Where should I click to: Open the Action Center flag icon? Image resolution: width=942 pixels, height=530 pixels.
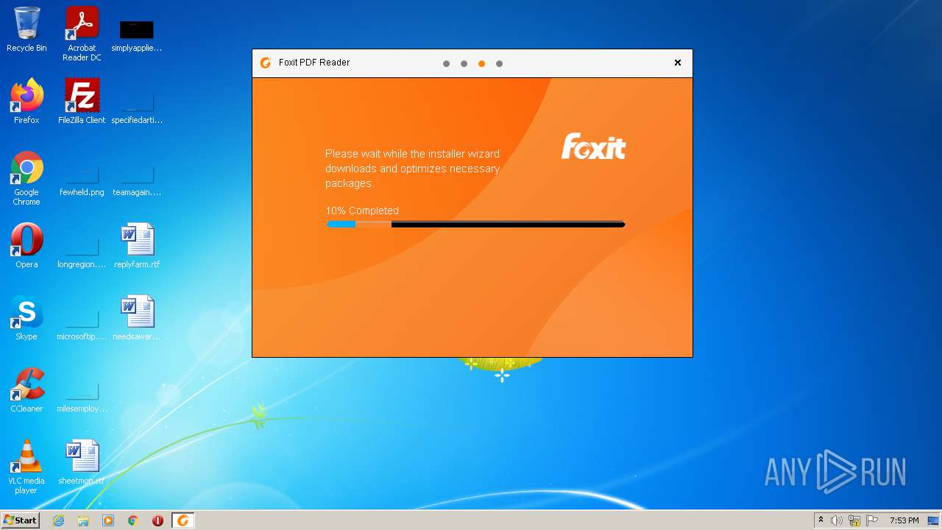click(872, 520)
